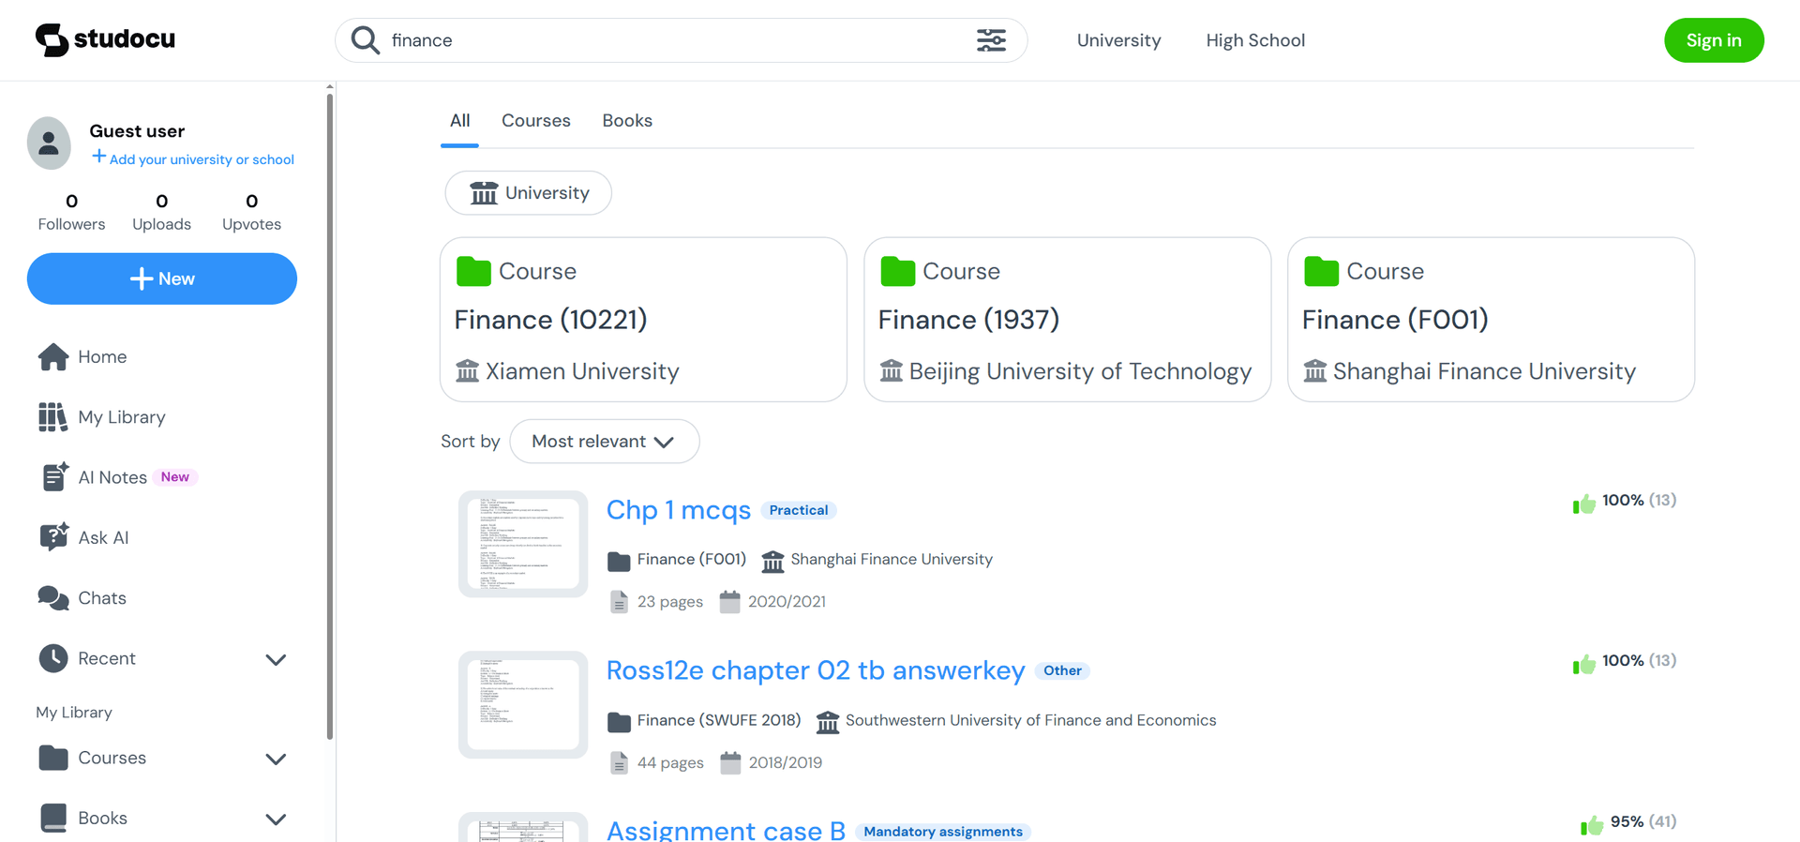This screenshot has width=1800, height=842.
Task: Open search filter settings icon
Action: (x=991, y=40)
